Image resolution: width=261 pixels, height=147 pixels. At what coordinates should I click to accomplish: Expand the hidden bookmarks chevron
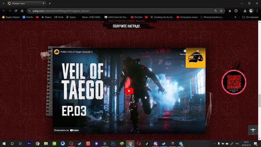(x=235, y=17)
